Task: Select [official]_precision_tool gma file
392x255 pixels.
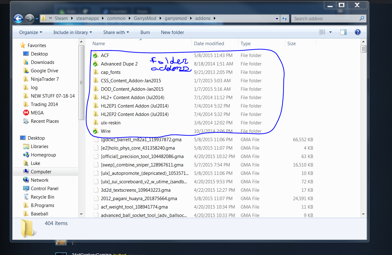Action: pyautogui.click(x=142, y=156)
